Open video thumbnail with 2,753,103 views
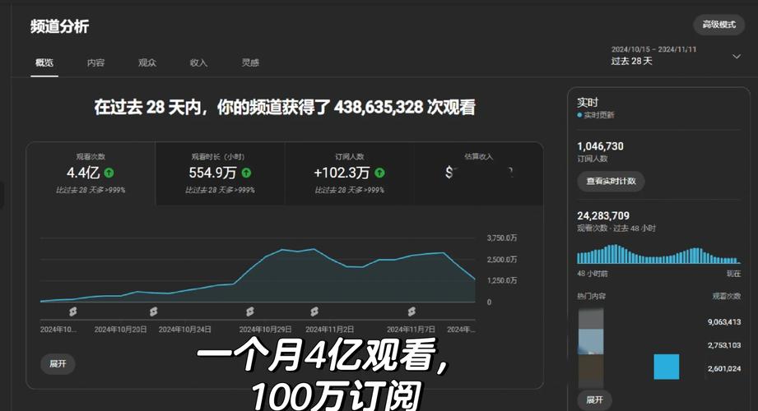The width and height of the screenshot is (758, 411). click(x=591, y=343)
